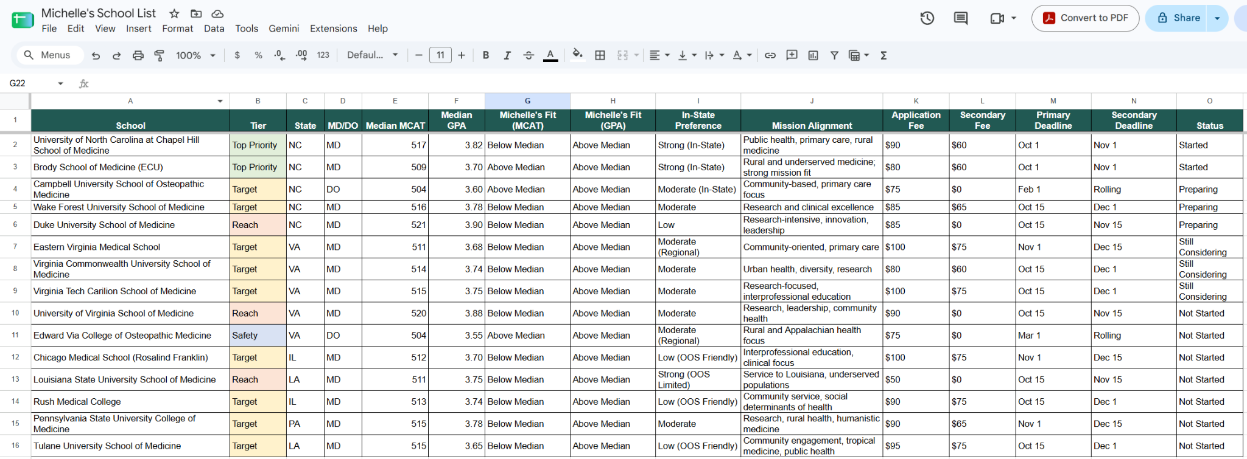This screenshot has width=1247, height=459.
Task: Move document using folder icon
Action: [x=196, y=13]
